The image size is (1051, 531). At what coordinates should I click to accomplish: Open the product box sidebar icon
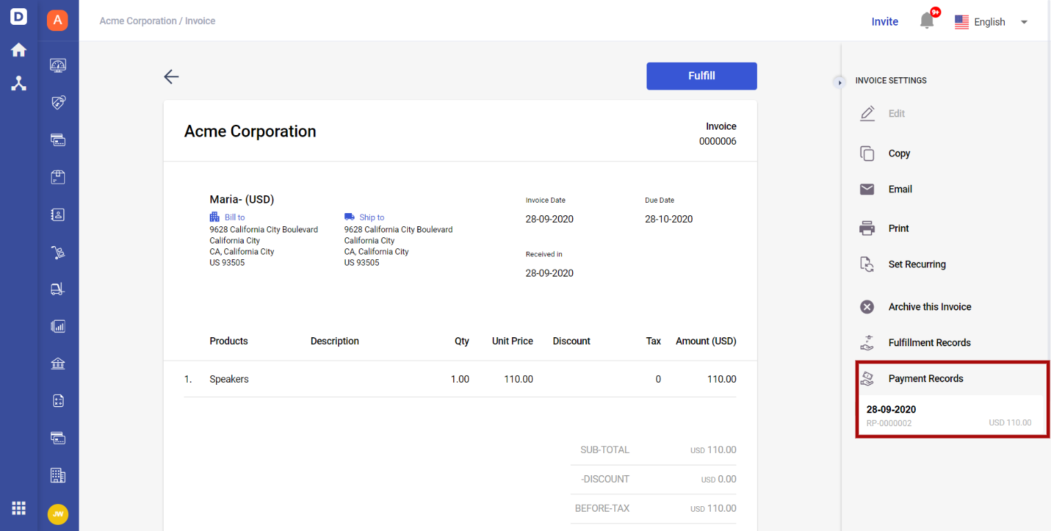58,177
